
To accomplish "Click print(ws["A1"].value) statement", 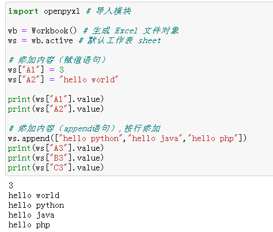I will click(x=56, y=99).
